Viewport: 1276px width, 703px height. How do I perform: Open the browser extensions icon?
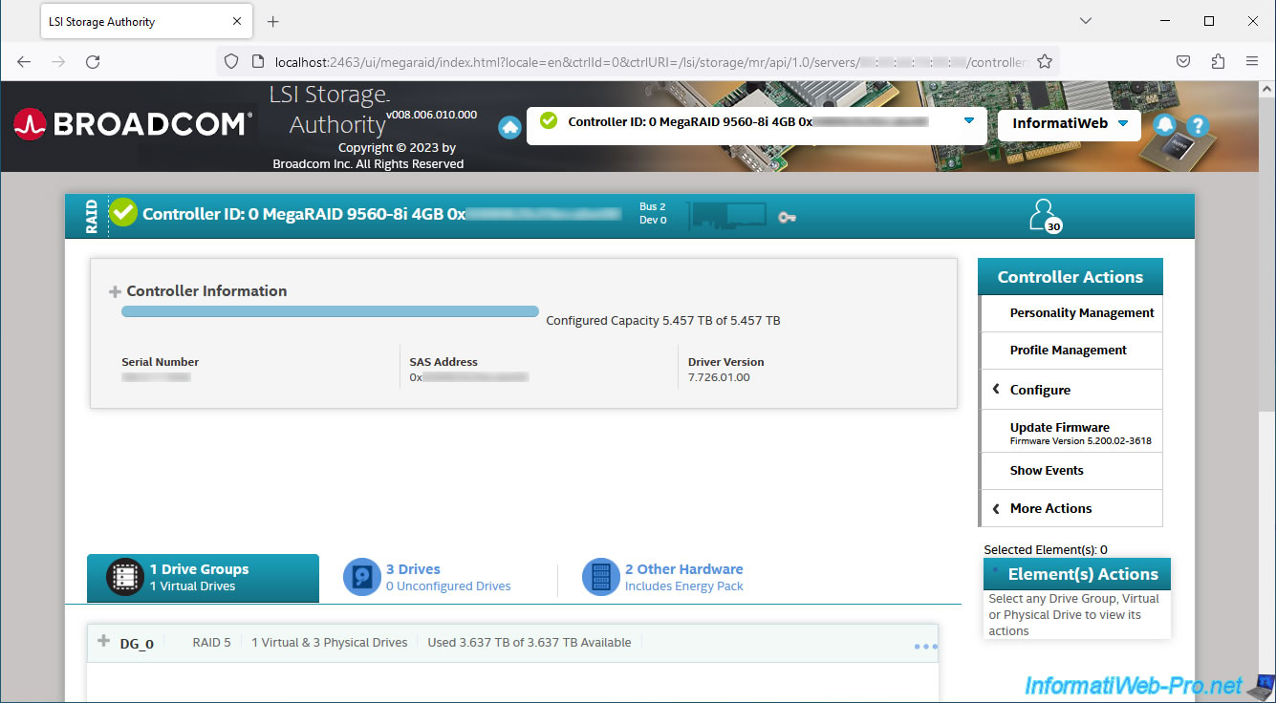pos(1218,61)
